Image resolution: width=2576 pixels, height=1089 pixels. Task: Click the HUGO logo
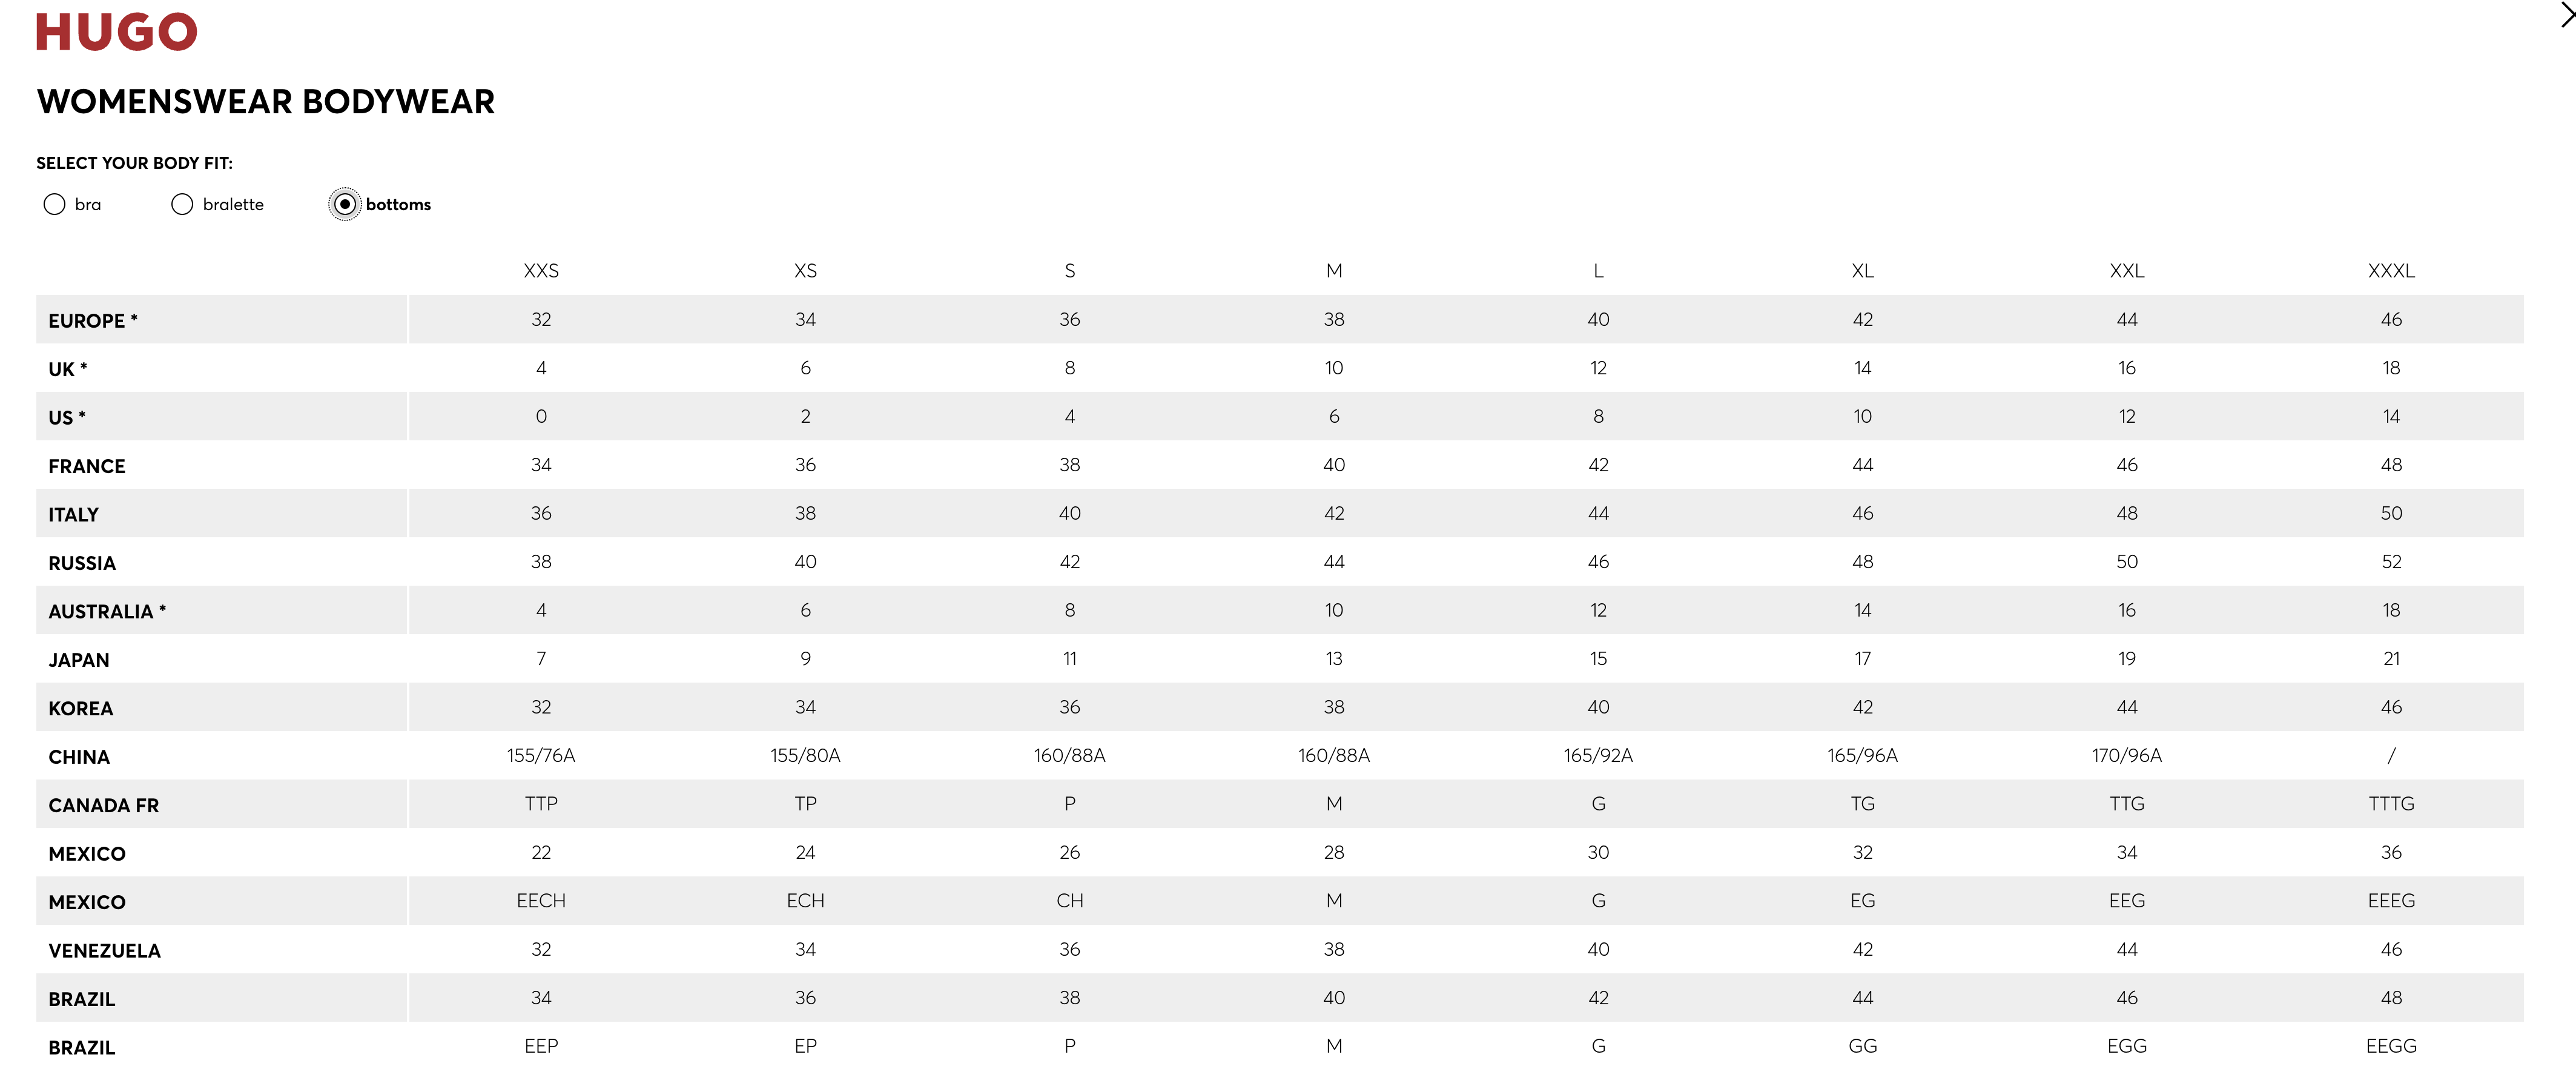tap(116, 32)
